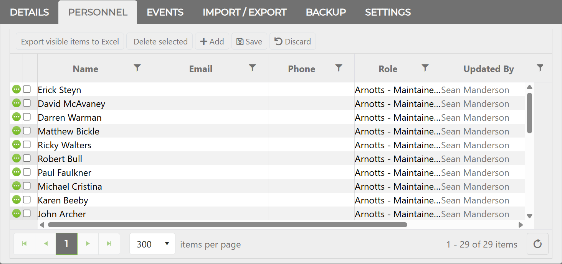Tick the checkbox for Ricky Walters
Screen dimensions: 562x264
coord(27,144)
